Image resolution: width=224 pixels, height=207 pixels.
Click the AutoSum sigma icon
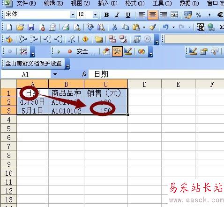pos(222,27)
